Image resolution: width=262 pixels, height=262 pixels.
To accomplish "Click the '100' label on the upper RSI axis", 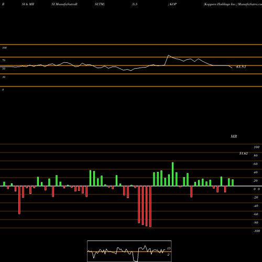I will tap(4, 48).
